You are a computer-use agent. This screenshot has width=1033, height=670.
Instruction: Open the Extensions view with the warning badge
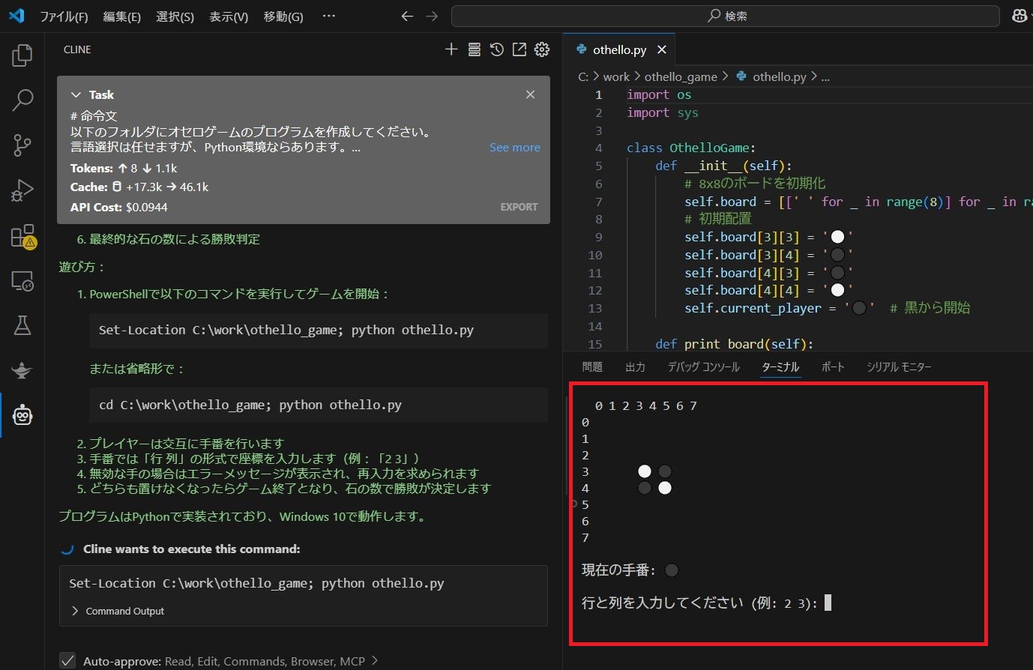(22, 235)
